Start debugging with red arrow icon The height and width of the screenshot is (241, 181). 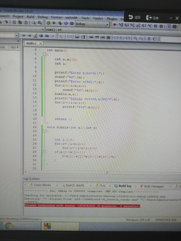[115, 25]
